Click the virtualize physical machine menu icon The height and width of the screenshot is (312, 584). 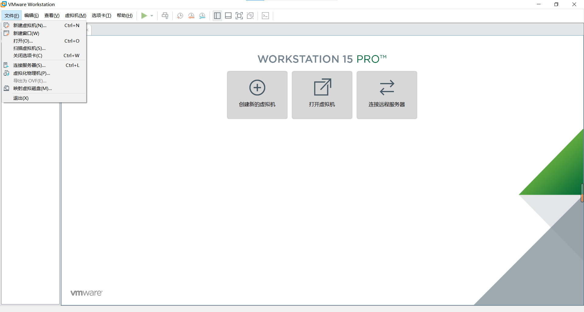6,73
